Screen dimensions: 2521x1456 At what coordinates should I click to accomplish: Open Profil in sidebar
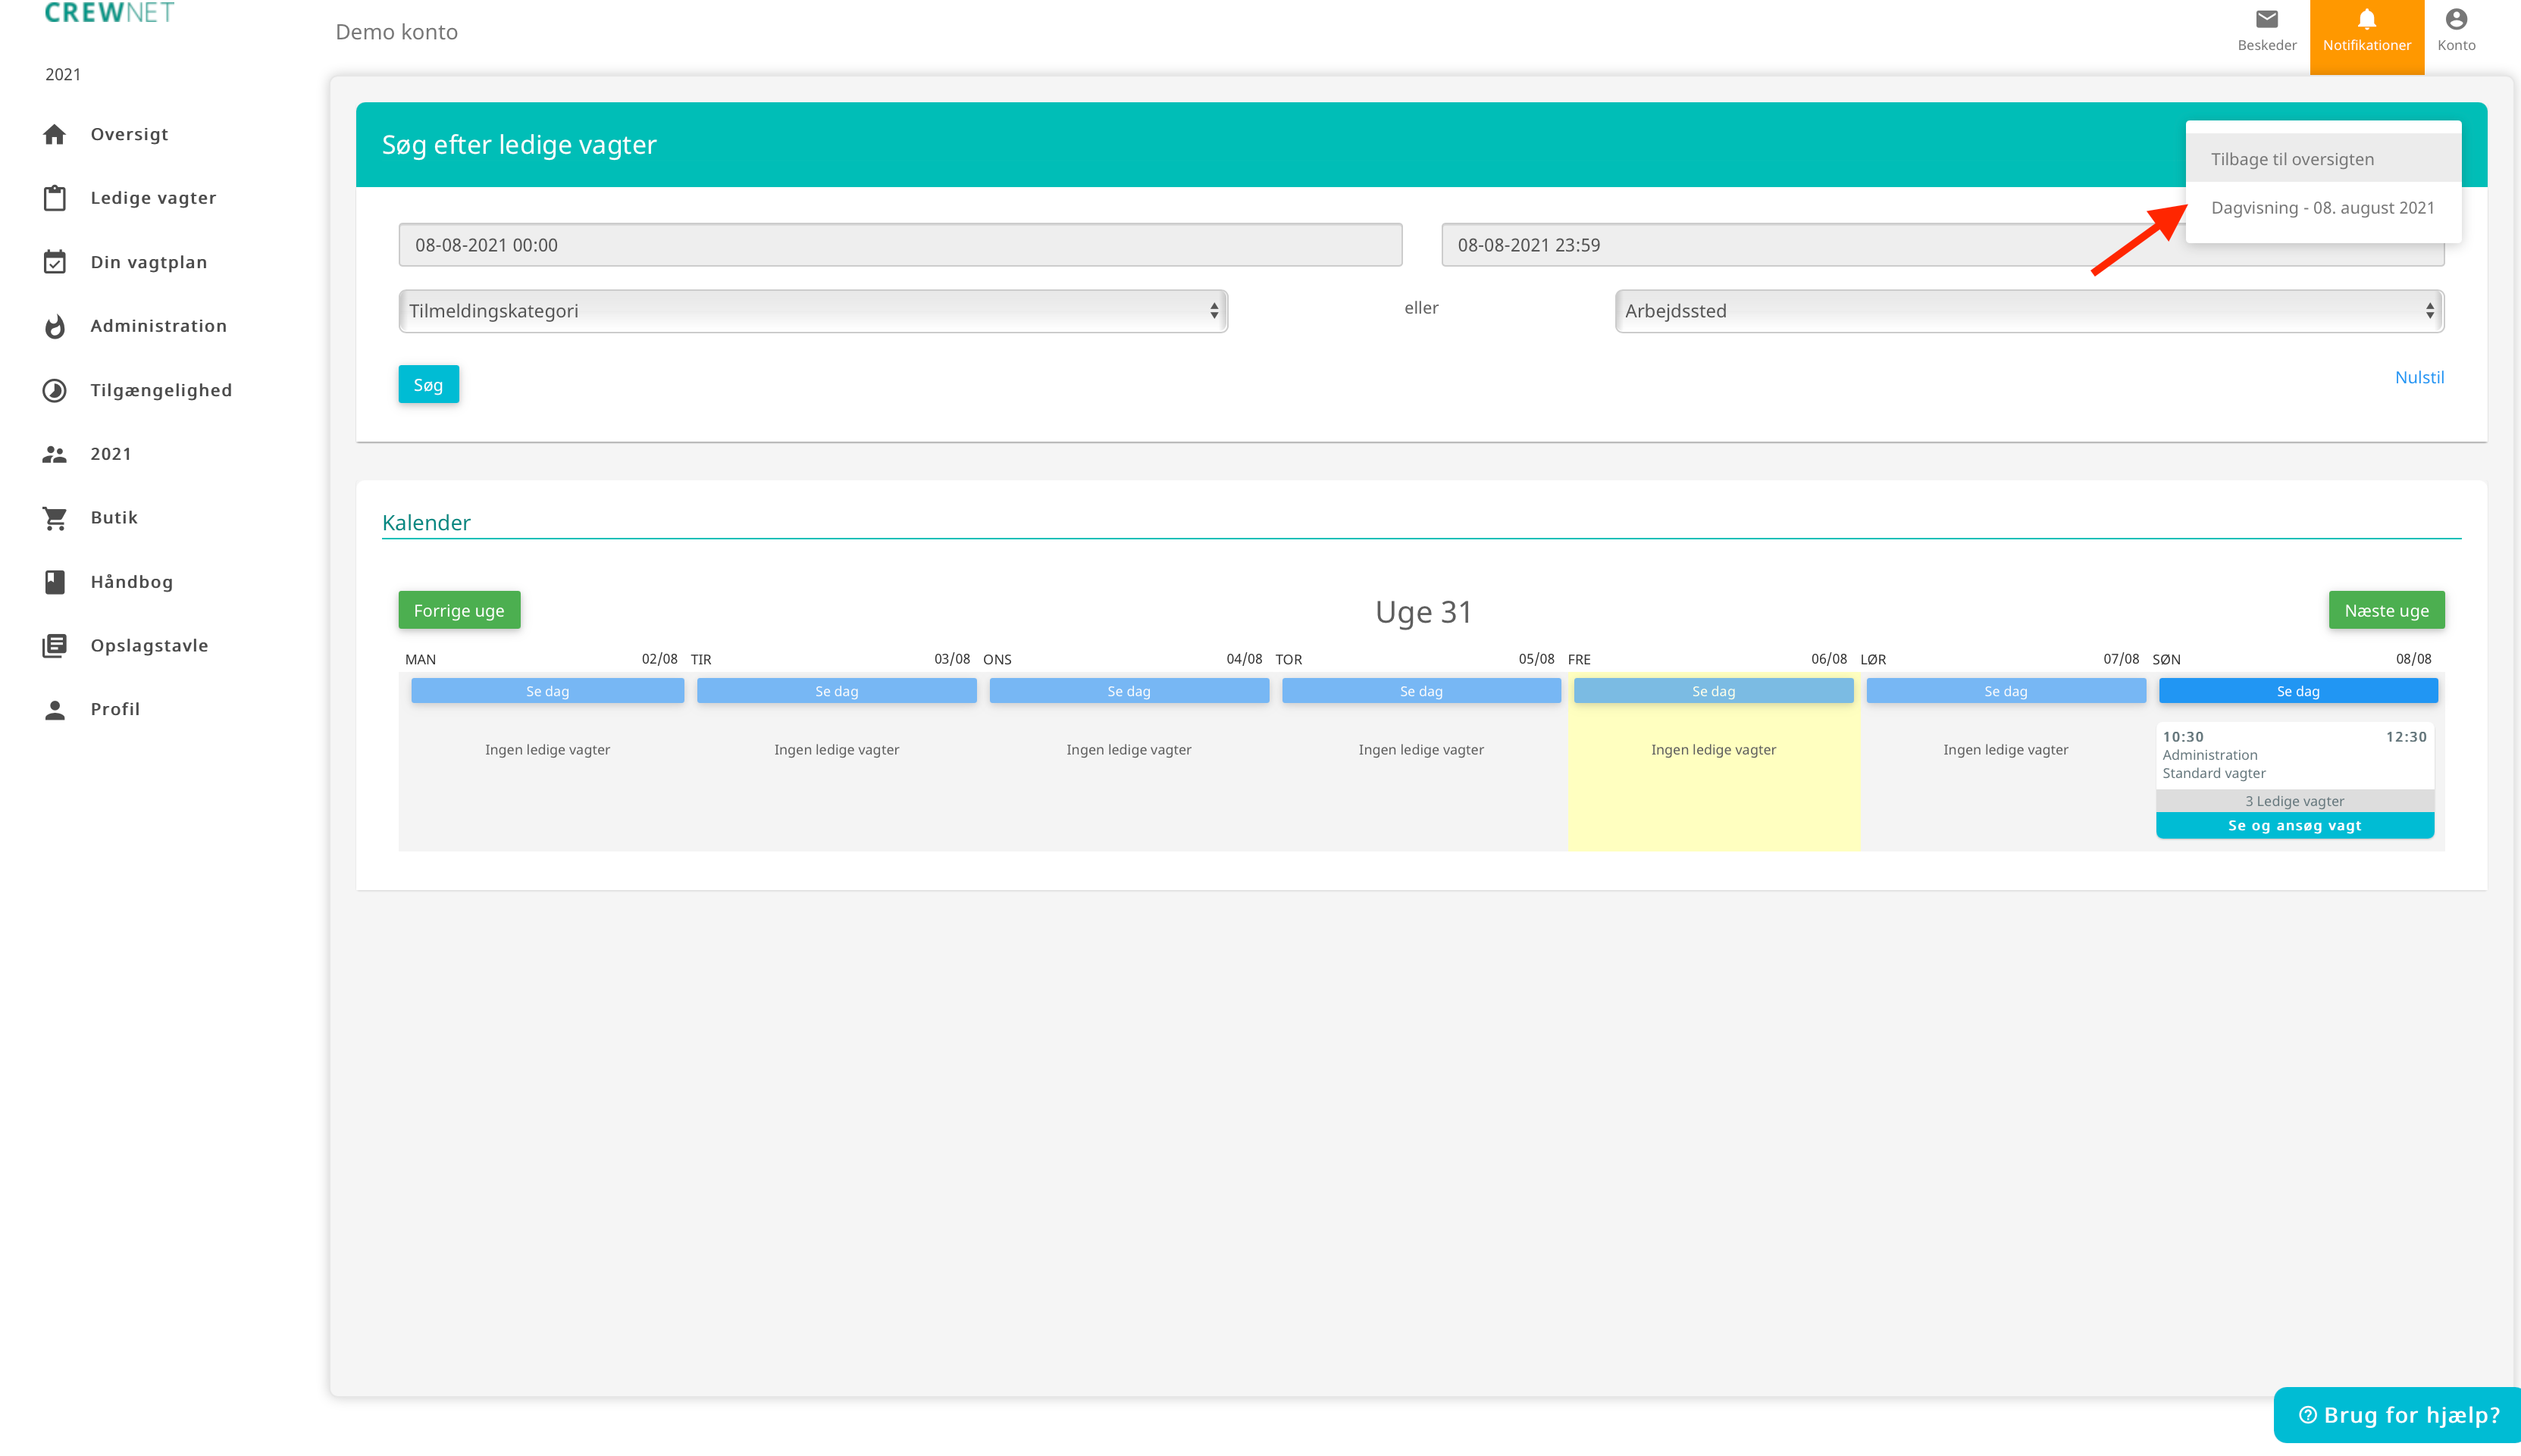115,709
